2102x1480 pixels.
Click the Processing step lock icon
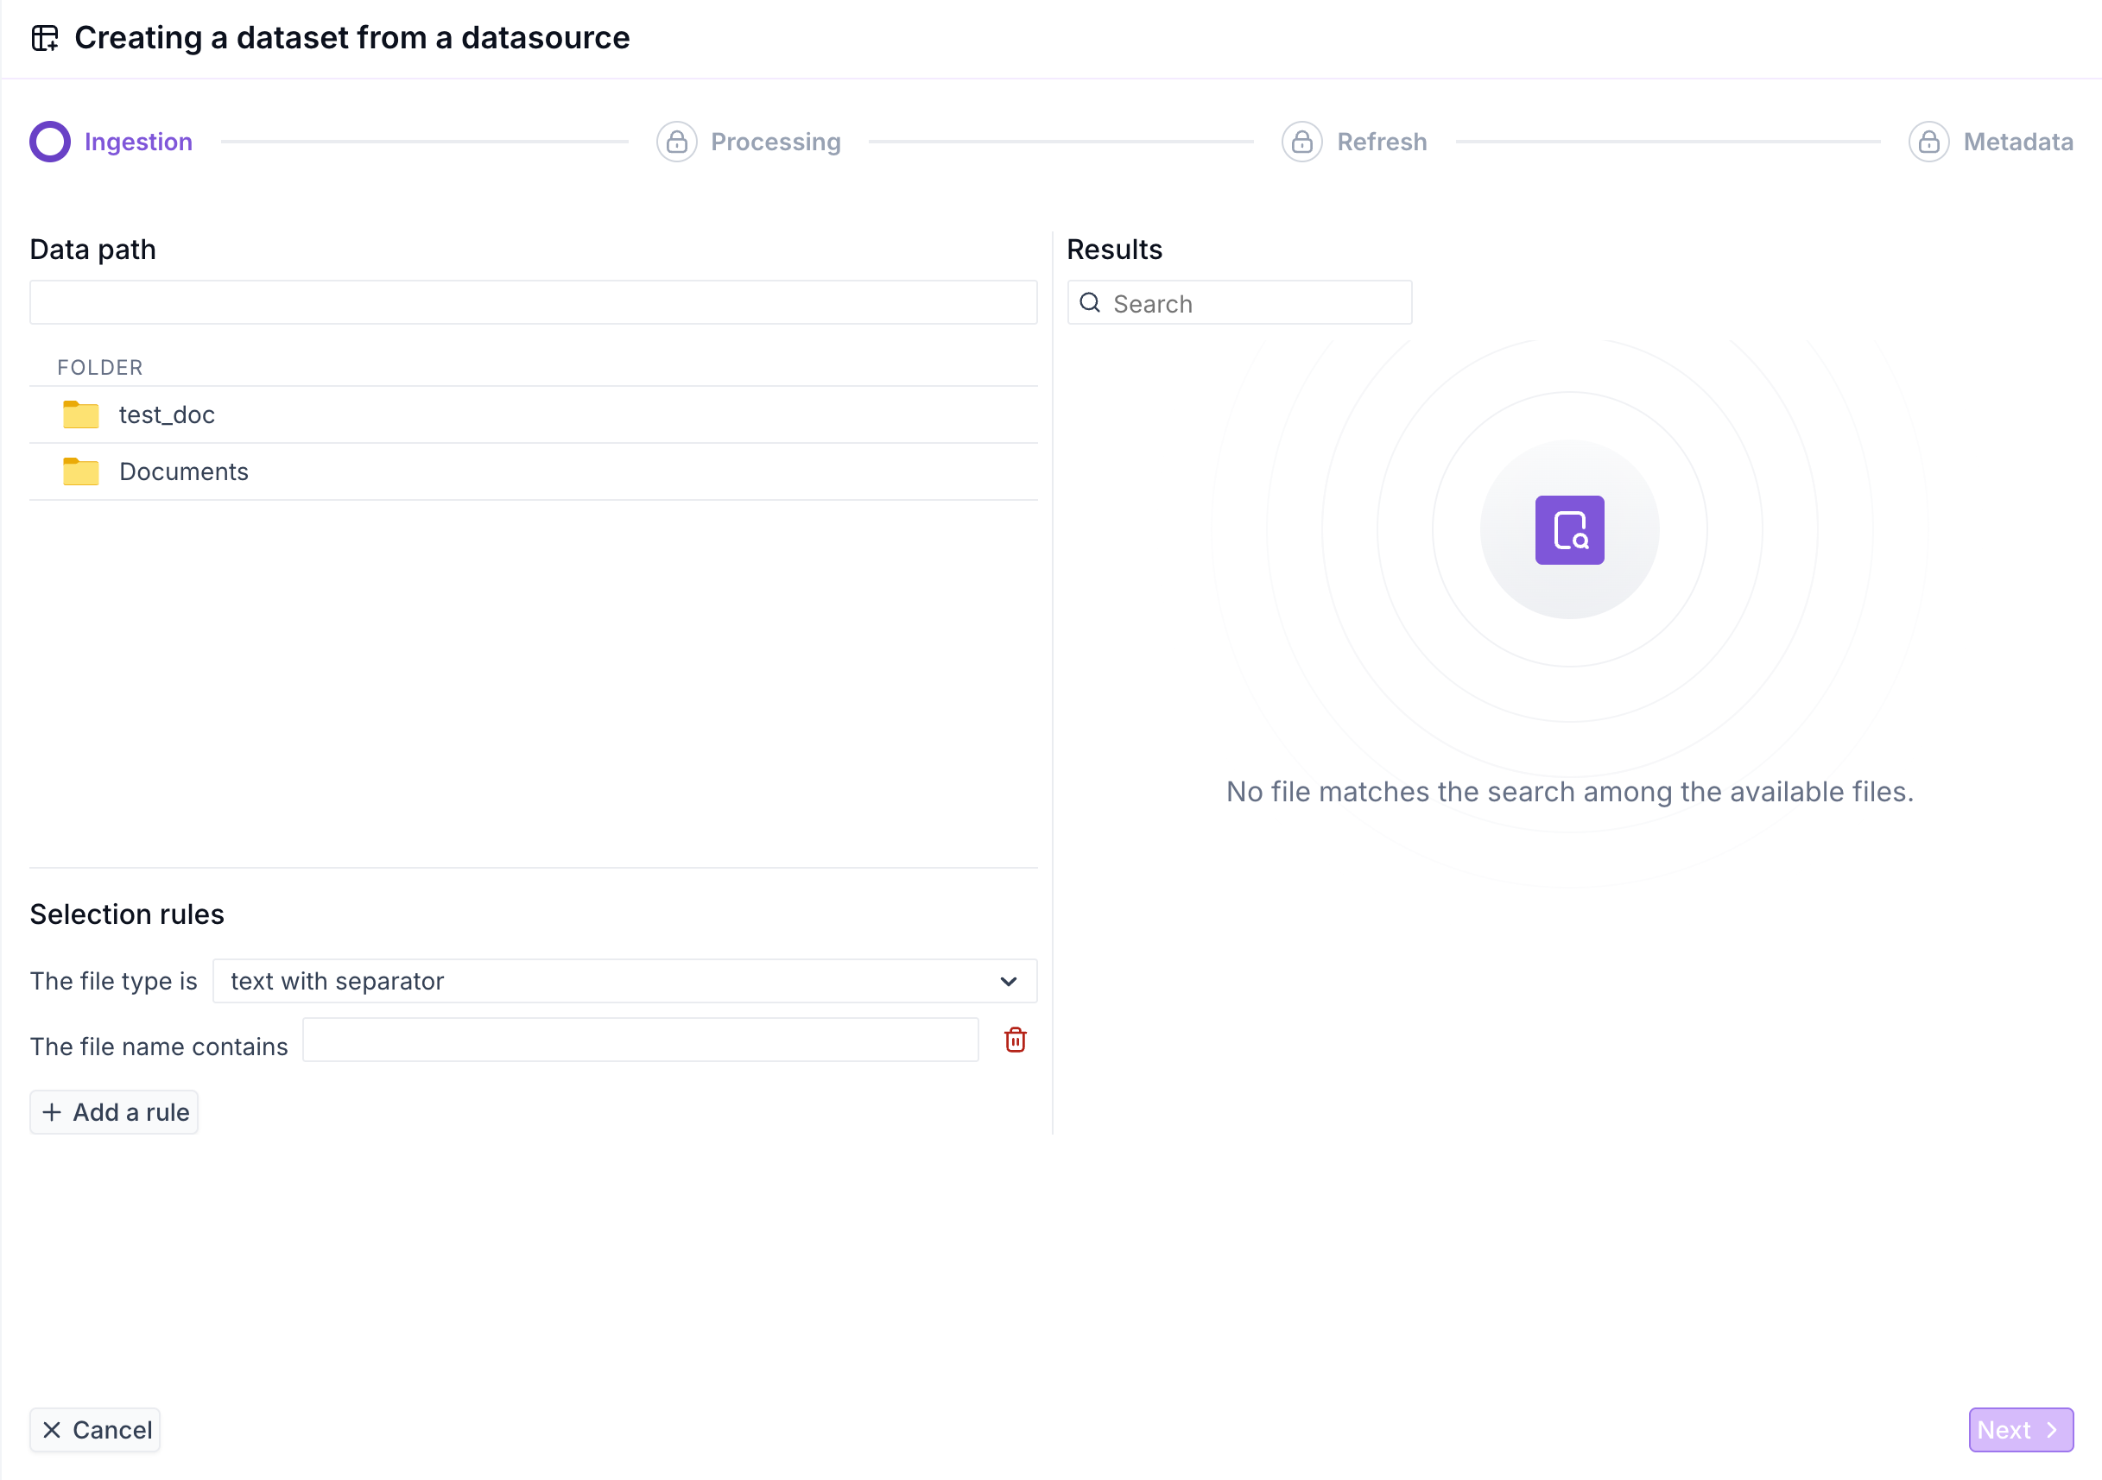(676, 142)
